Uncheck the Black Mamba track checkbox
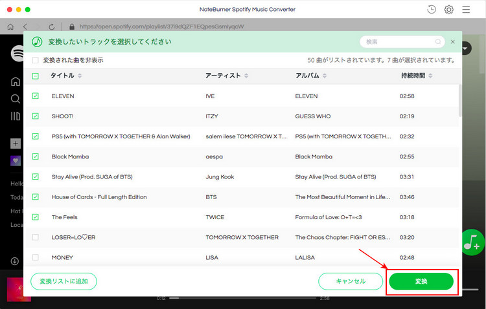 (36, 156)
